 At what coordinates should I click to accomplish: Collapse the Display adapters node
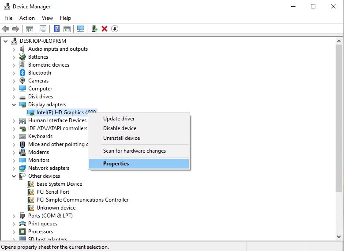coord(14,105)
